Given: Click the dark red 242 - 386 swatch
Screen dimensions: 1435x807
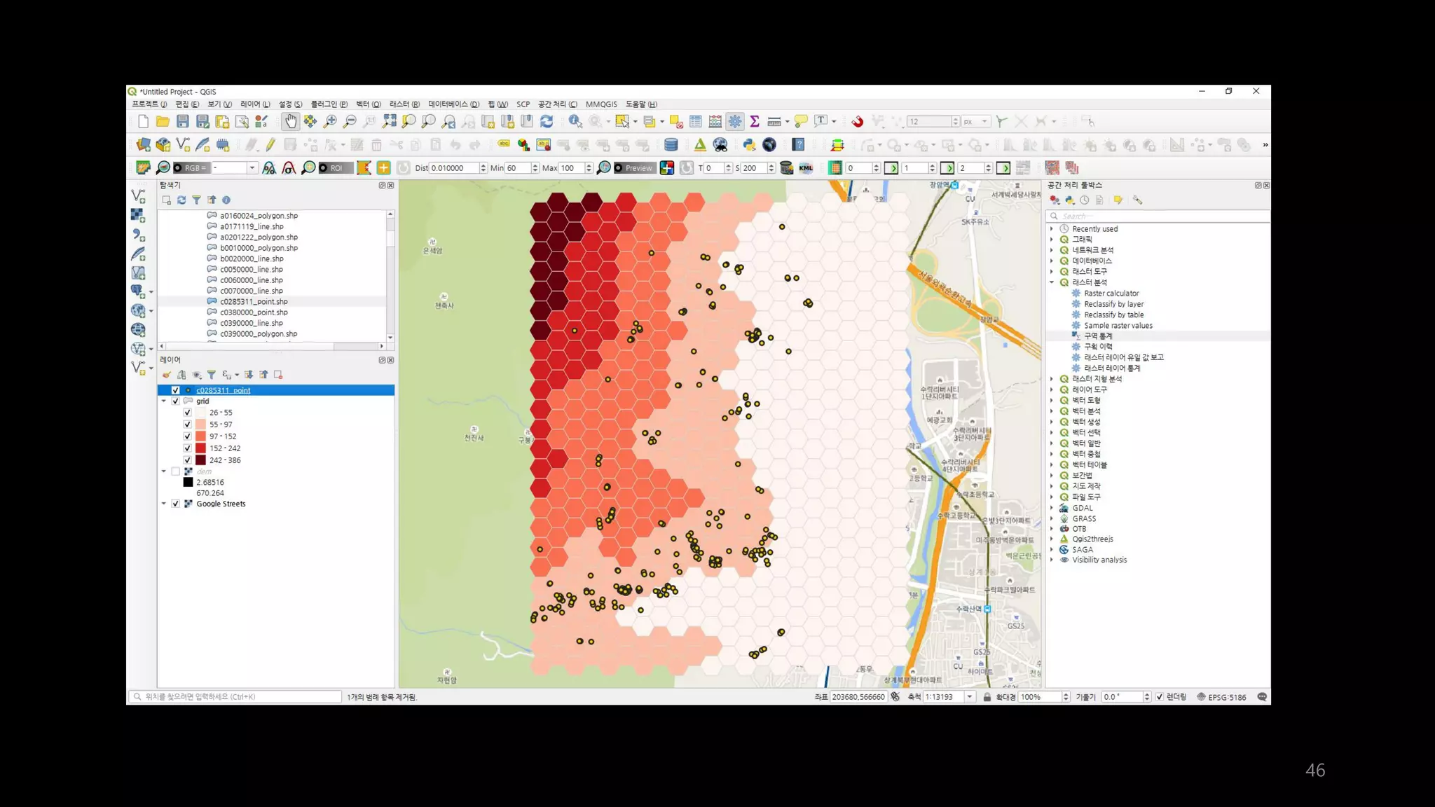Looking at the screenshot, I should [200, 460].
